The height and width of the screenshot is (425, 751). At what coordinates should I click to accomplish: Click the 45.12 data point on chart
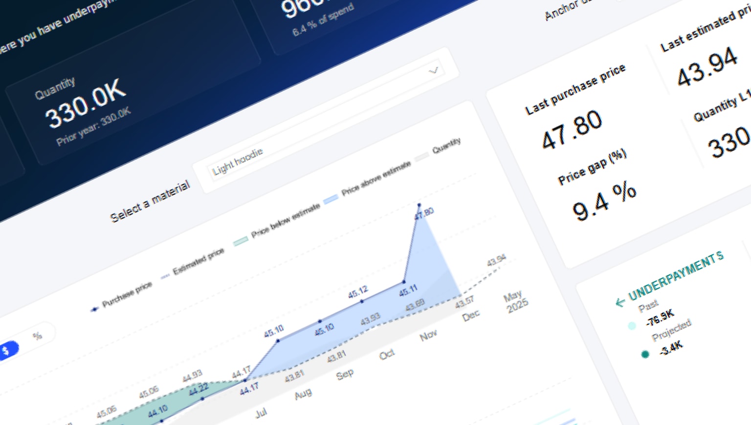point(362,301)
